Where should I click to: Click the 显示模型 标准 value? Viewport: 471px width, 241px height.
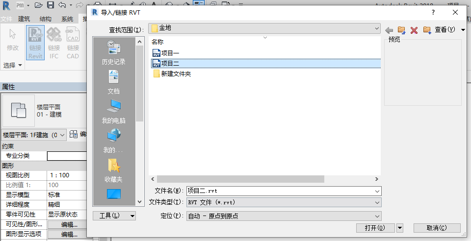[67, 195]
